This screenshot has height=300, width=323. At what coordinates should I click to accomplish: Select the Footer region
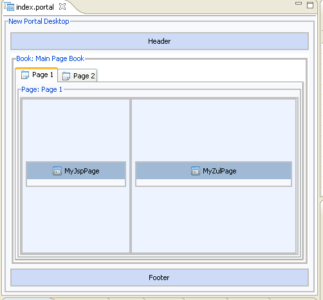click(160, 278)
